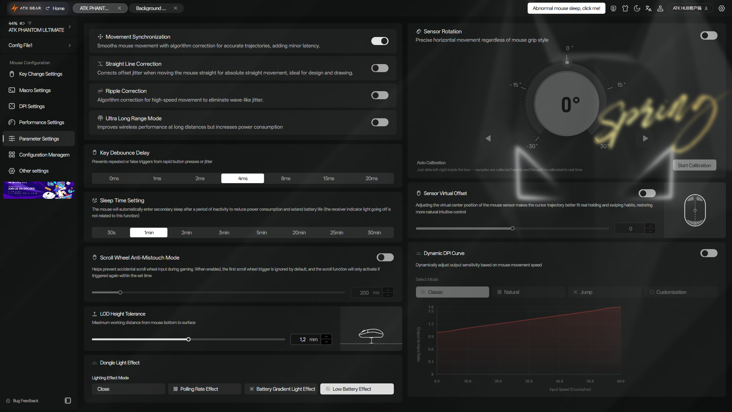Disable Movement Synchronization toggle
Viewport: 732px width, 412px height.
[380, 41]
